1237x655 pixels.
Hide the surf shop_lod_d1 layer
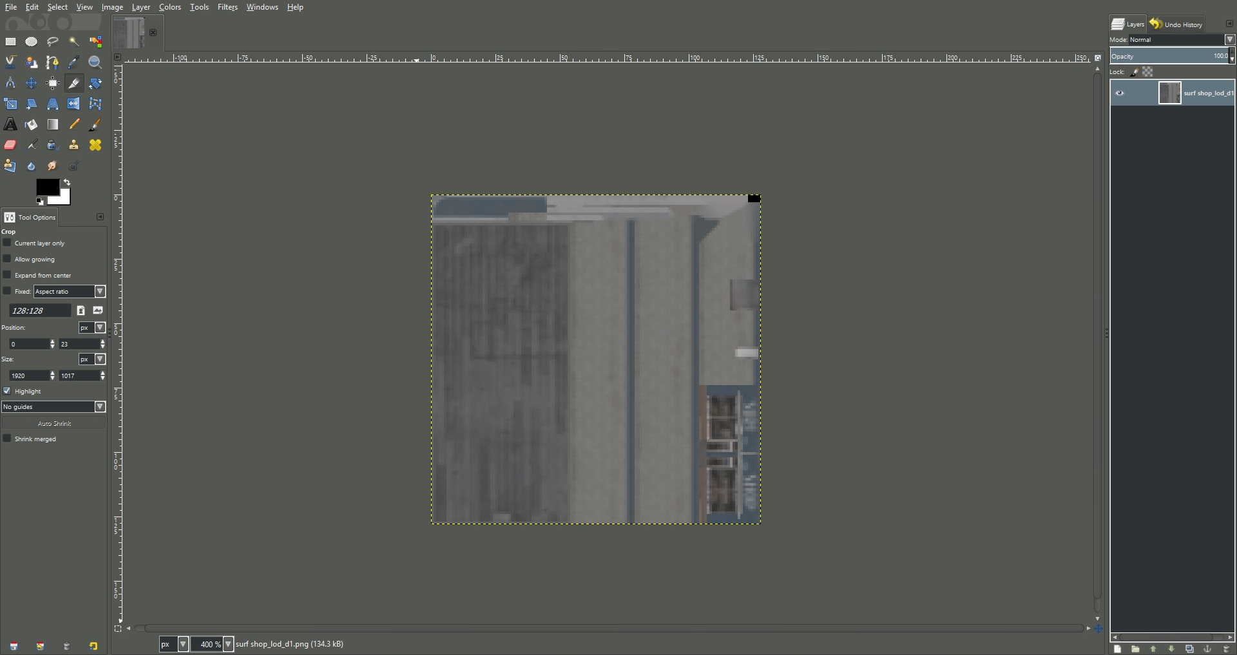pos(1120,93)
